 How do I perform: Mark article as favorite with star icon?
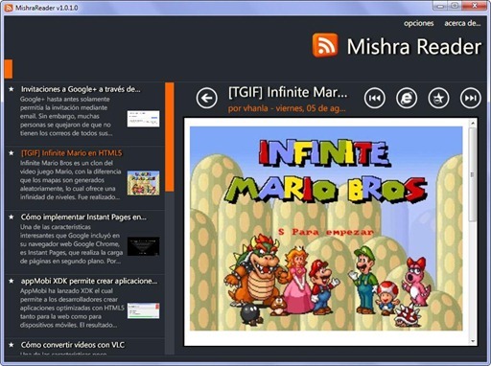pyautogui.click(x=438, y=98)
